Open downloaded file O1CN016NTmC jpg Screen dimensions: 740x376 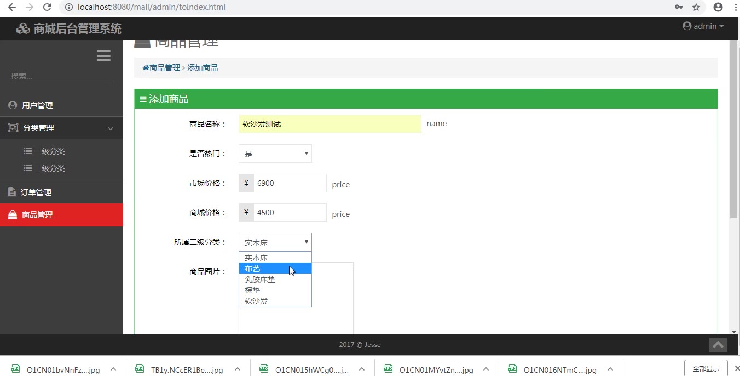click(553, 369)
